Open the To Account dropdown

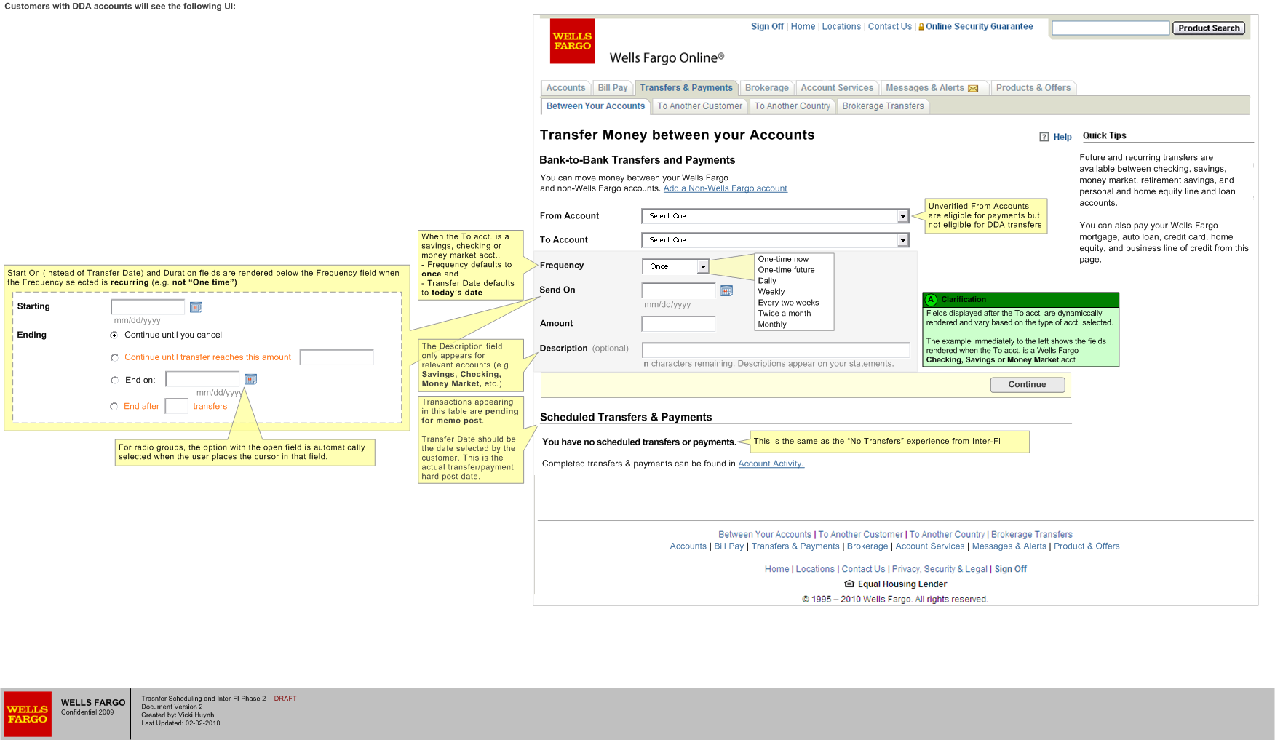(x=775, y=240)
